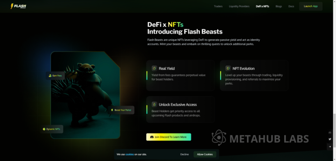
Task: Collapse the side social panel arrow
Action: [x=330, y=147]
